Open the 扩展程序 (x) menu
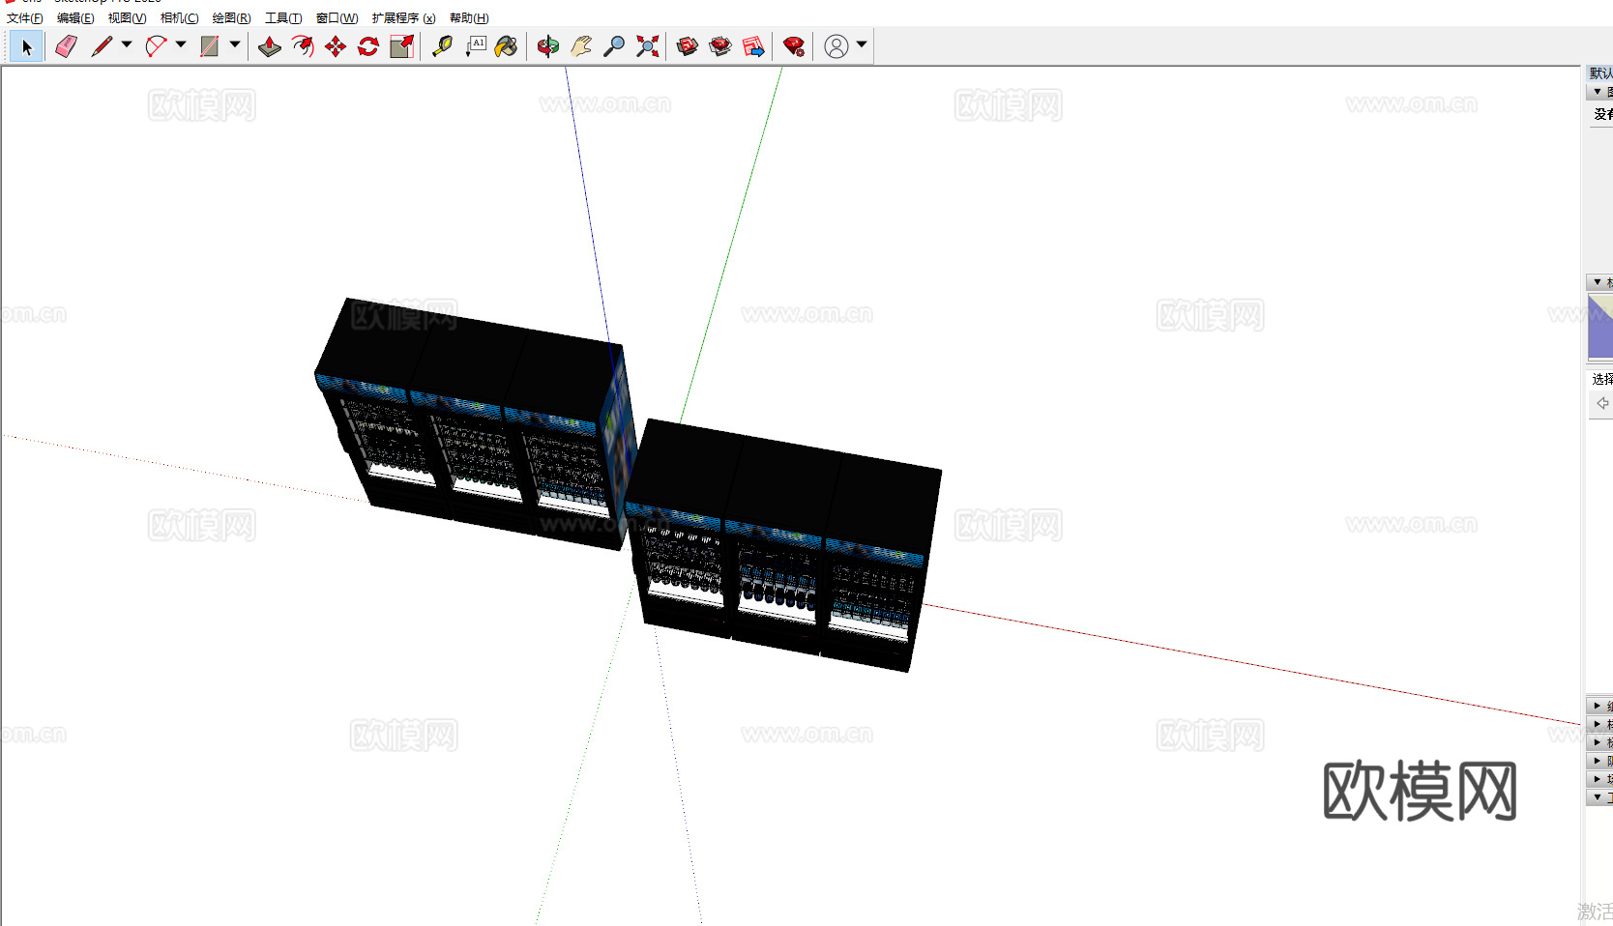The height and width of the screenshot is (926, 1613). click(x=403, y=18)
